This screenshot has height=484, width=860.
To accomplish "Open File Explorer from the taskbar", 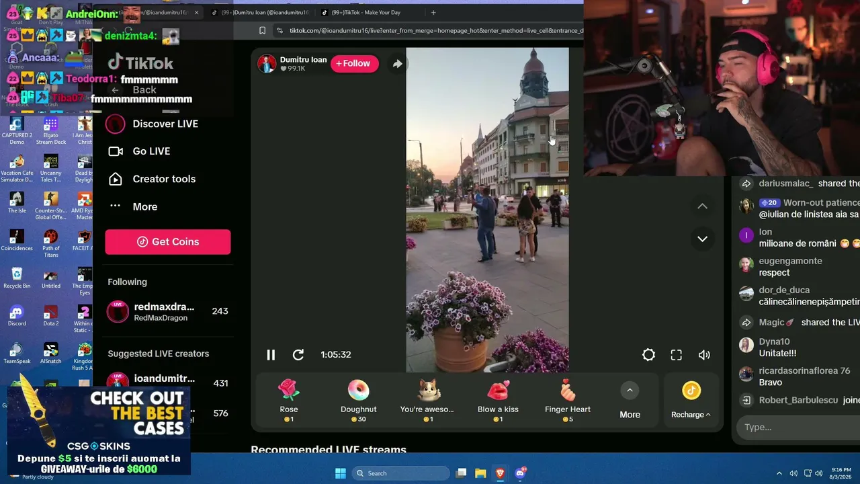I will (480, 473).
